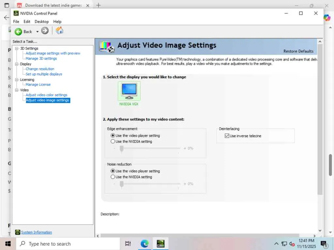Click the network tray icon
Screen dimensions: 334x250
(x=284, y=244)
